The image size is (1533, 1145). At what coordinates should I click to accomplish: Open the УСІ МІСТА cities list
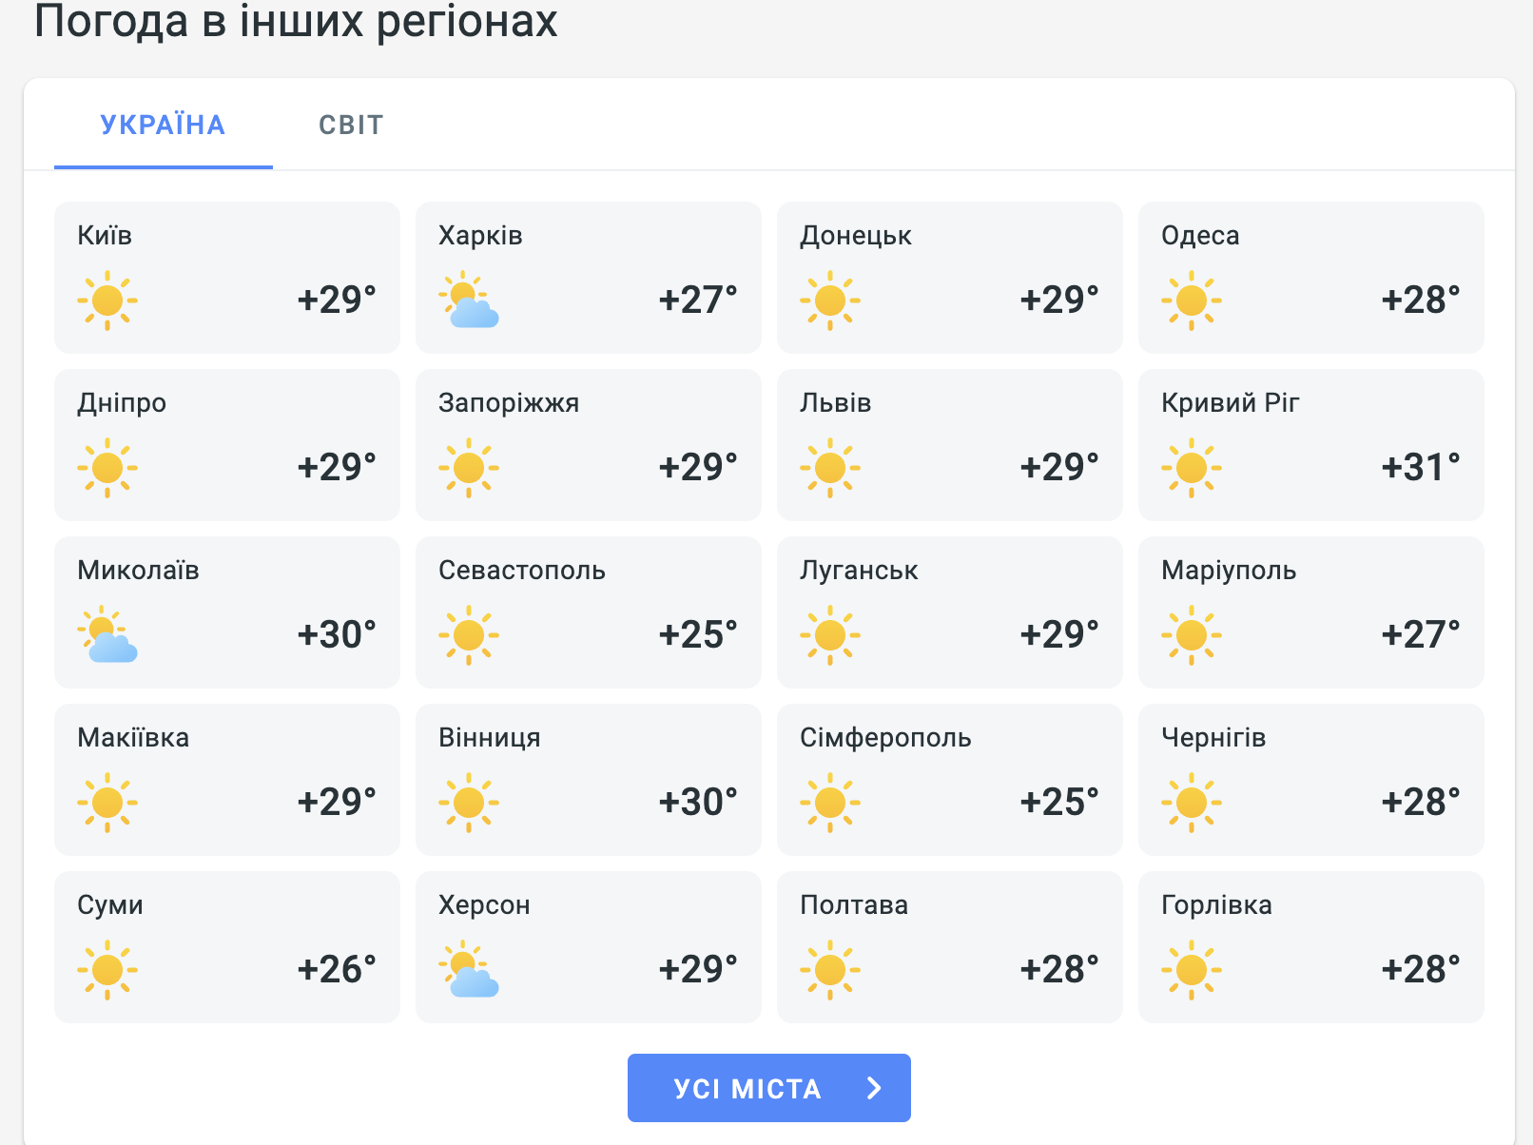[769, 1088]
